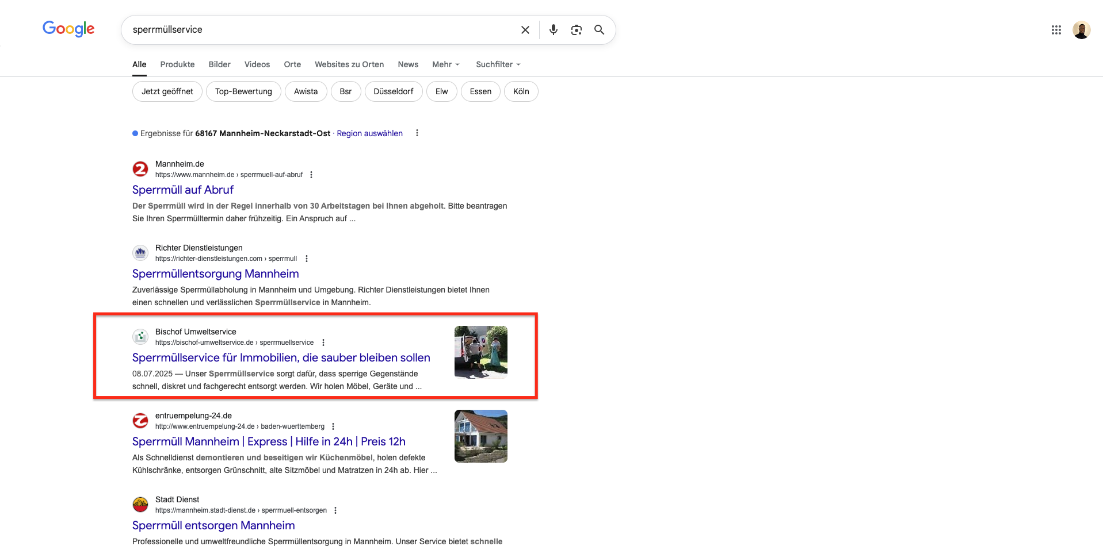The width and height of the screenshot is (1103, 550).
Task: Click the entruempelung-24.de favicon
Action: (140, 421)
